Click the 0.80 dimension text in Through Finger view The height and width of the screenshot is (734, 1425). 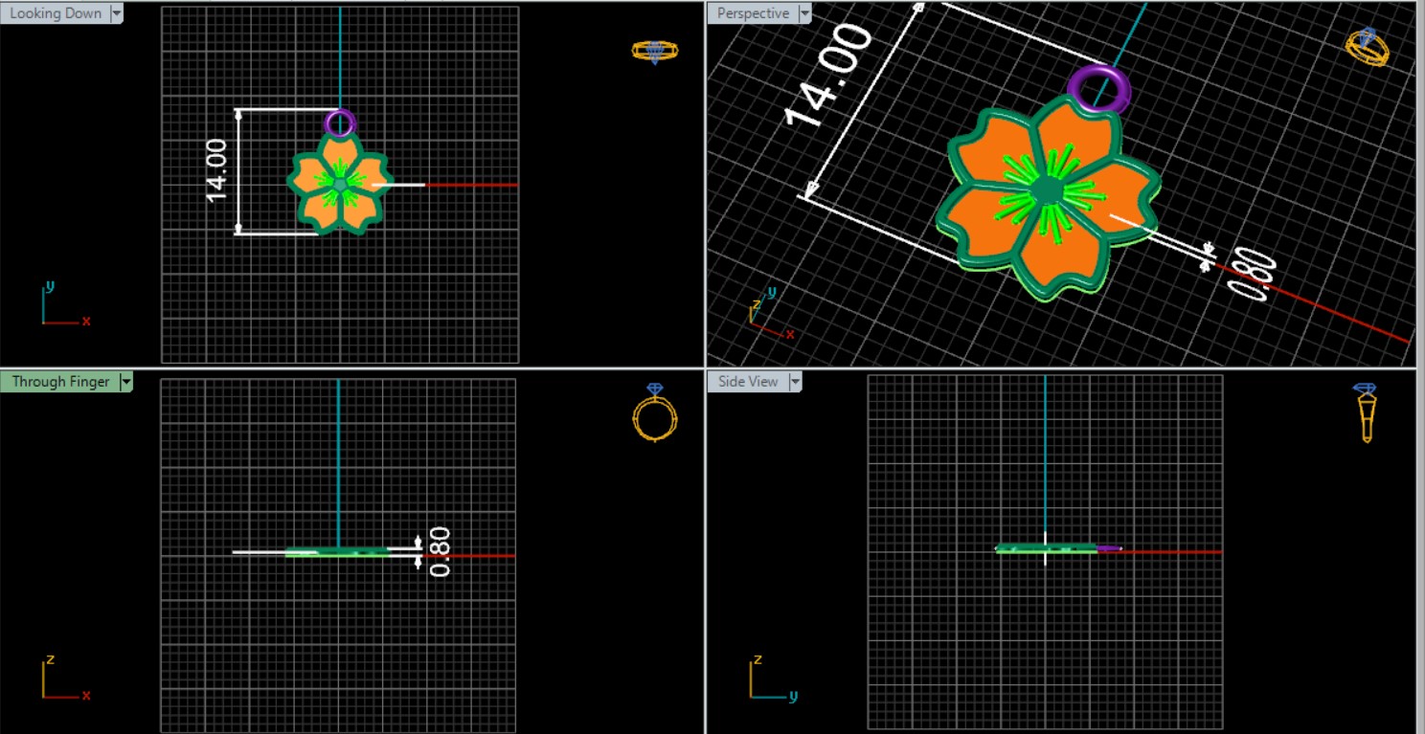[x=440, y=552]
